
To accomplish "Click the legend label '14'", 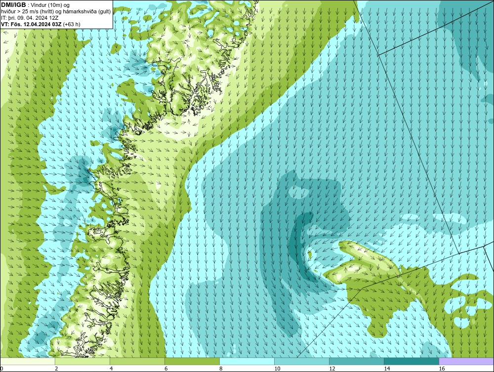I will pos(387,369).
